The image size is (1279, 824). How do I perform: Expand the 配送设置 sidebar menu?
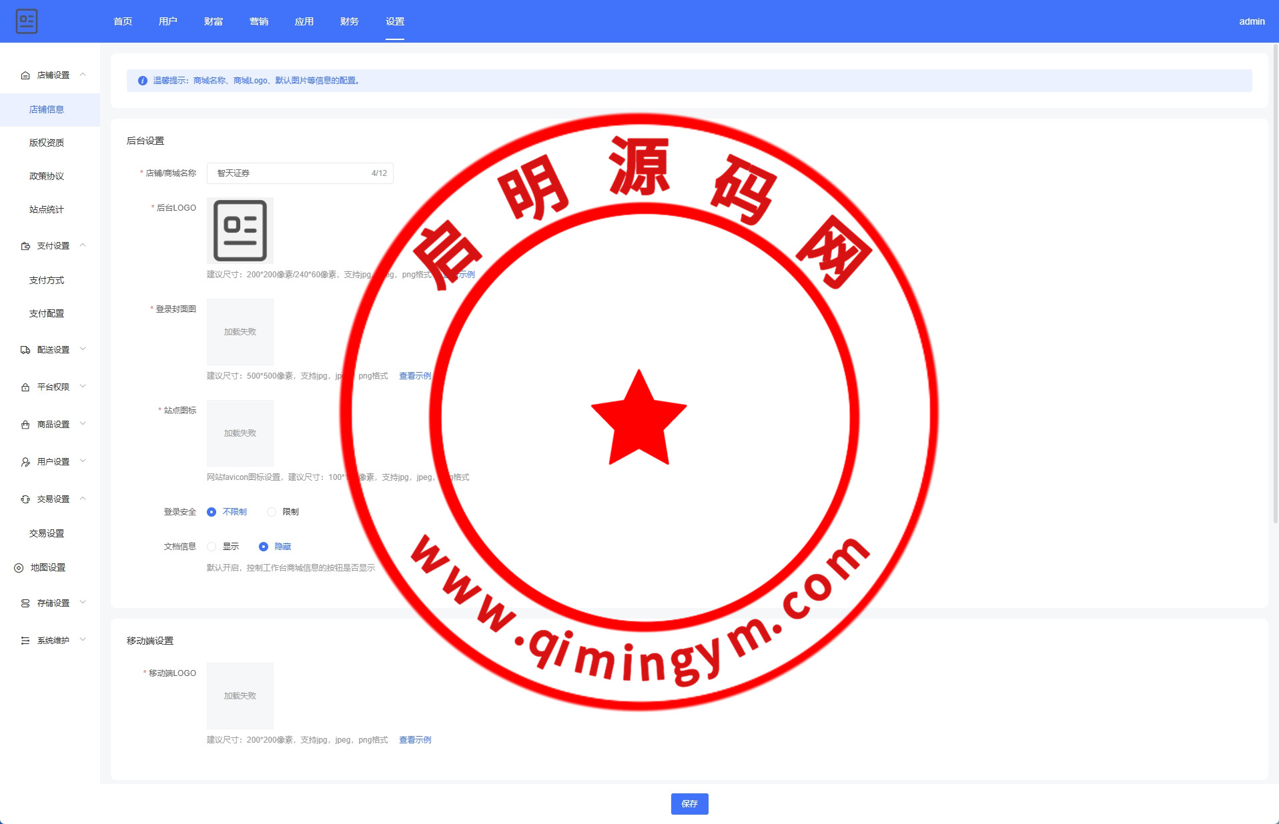tap(53, 350)
